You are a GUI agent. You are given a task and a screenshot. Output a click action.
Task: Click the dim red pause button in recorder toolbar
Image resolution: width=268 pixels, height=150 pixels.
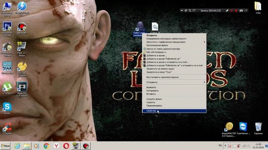pos(232,11)
